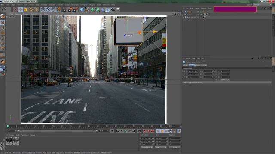
Task: Click the Render View clapperboard icon
Action: point(65,9)
